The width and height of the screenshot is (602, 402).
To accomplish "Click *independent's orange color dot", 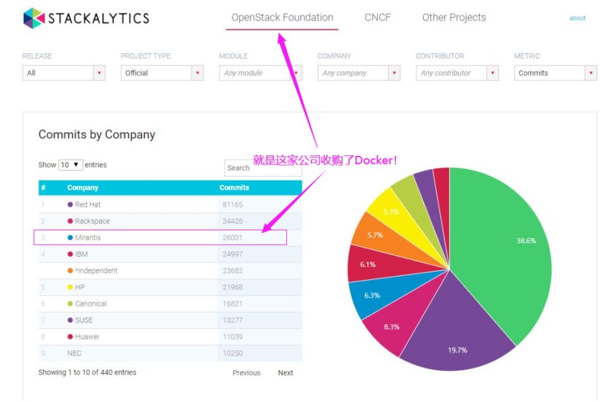I will (x=70, y=270).
